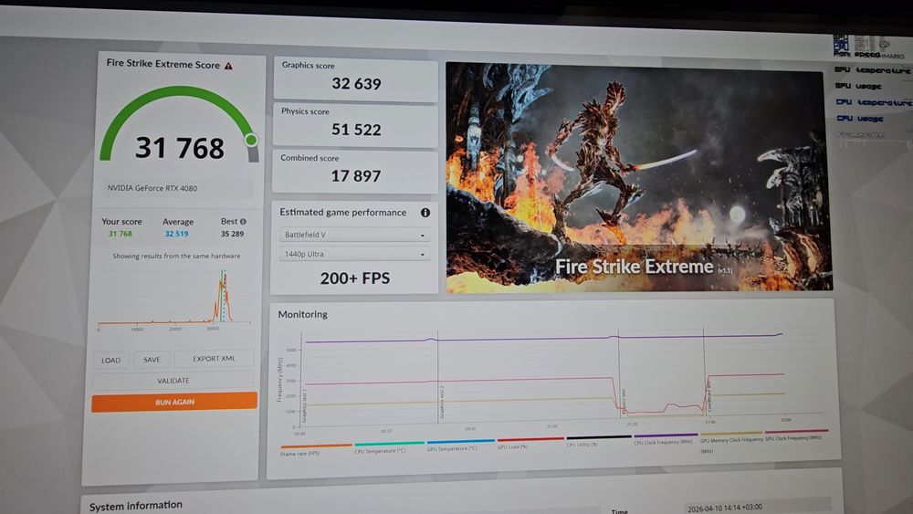Open the Battlefield V game dropdown
The width and height of the screenshot is (913, 514).
tap(354, 235)
